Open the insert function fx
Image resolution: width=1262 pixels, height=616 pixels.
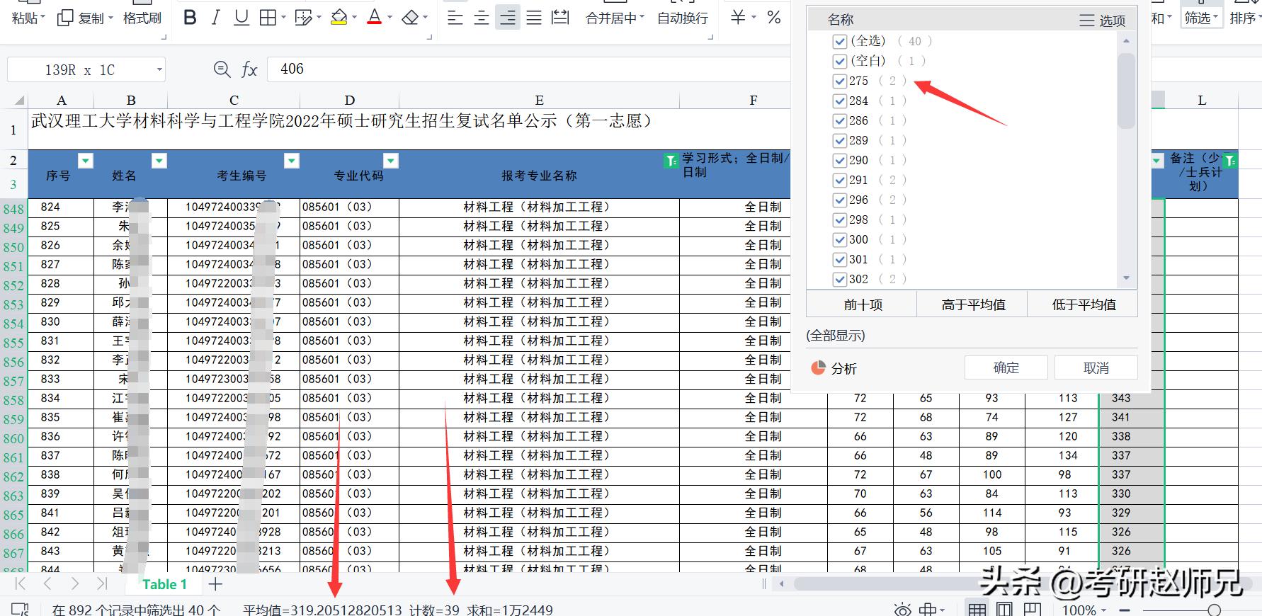coord(249,69)
